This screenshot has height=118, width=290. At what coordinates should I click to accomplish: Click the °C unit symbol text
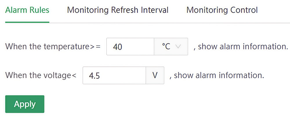point(166,46)
